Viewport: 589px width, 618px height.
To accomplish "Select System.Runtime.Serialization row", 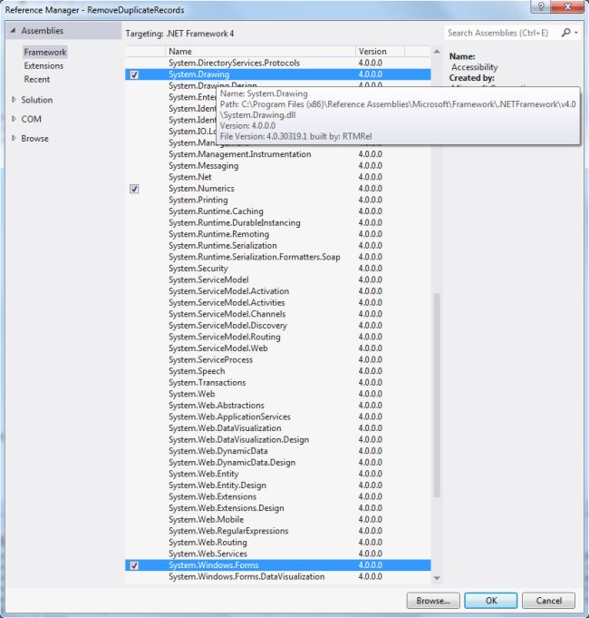I will (278, 246).
